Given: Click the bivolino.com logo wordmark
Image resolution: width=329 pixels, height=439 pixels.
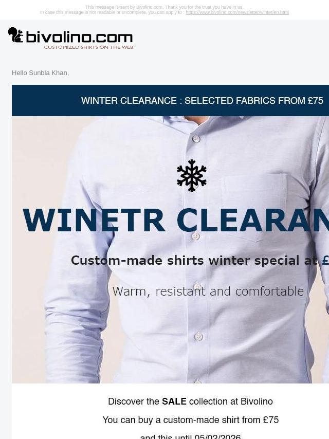Looking at the screenshot, I should [x=79, y=38].
